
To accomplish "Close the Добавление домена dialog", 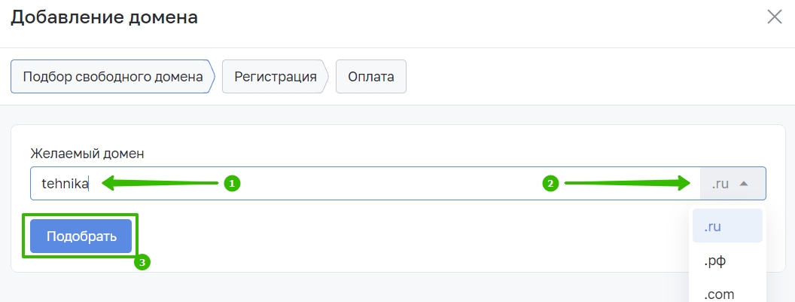I will 774,17.
